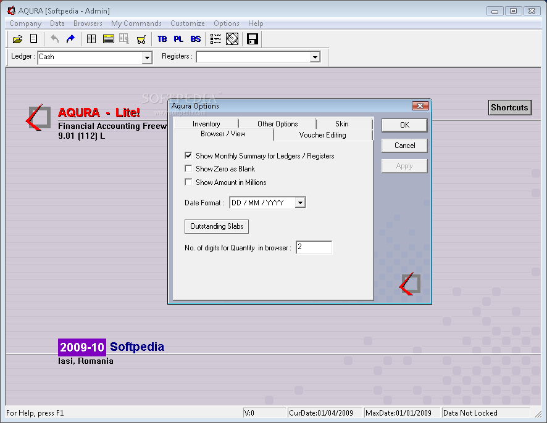Screen dimensions: 547x423
Task: Click the two-column ledger book icon
Action: click(91, 39)
